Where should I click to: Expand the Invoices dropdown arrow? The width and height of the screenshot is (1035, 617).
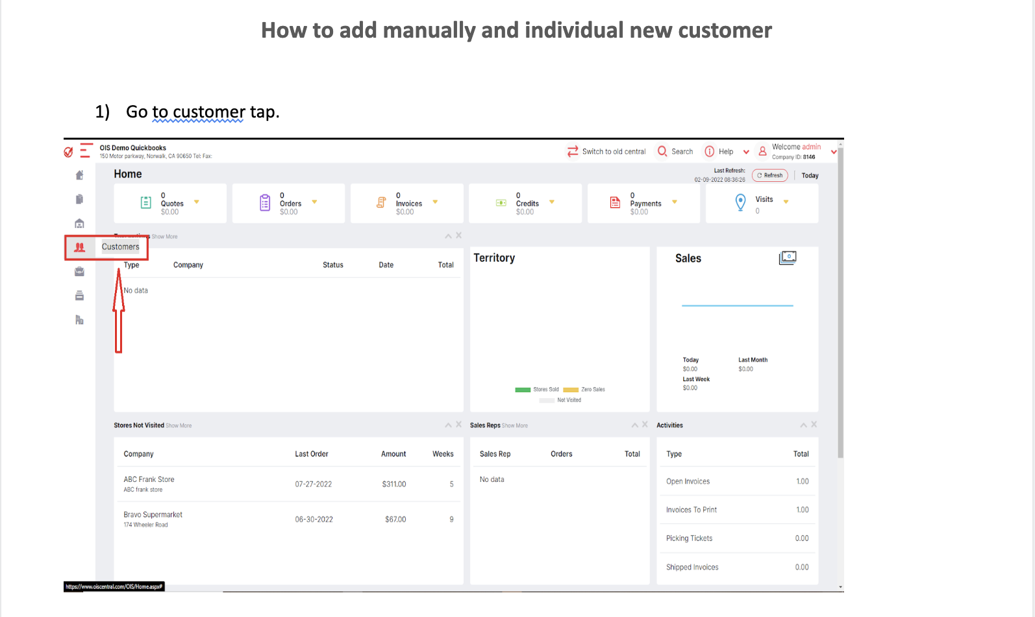(x=435, y=202)
